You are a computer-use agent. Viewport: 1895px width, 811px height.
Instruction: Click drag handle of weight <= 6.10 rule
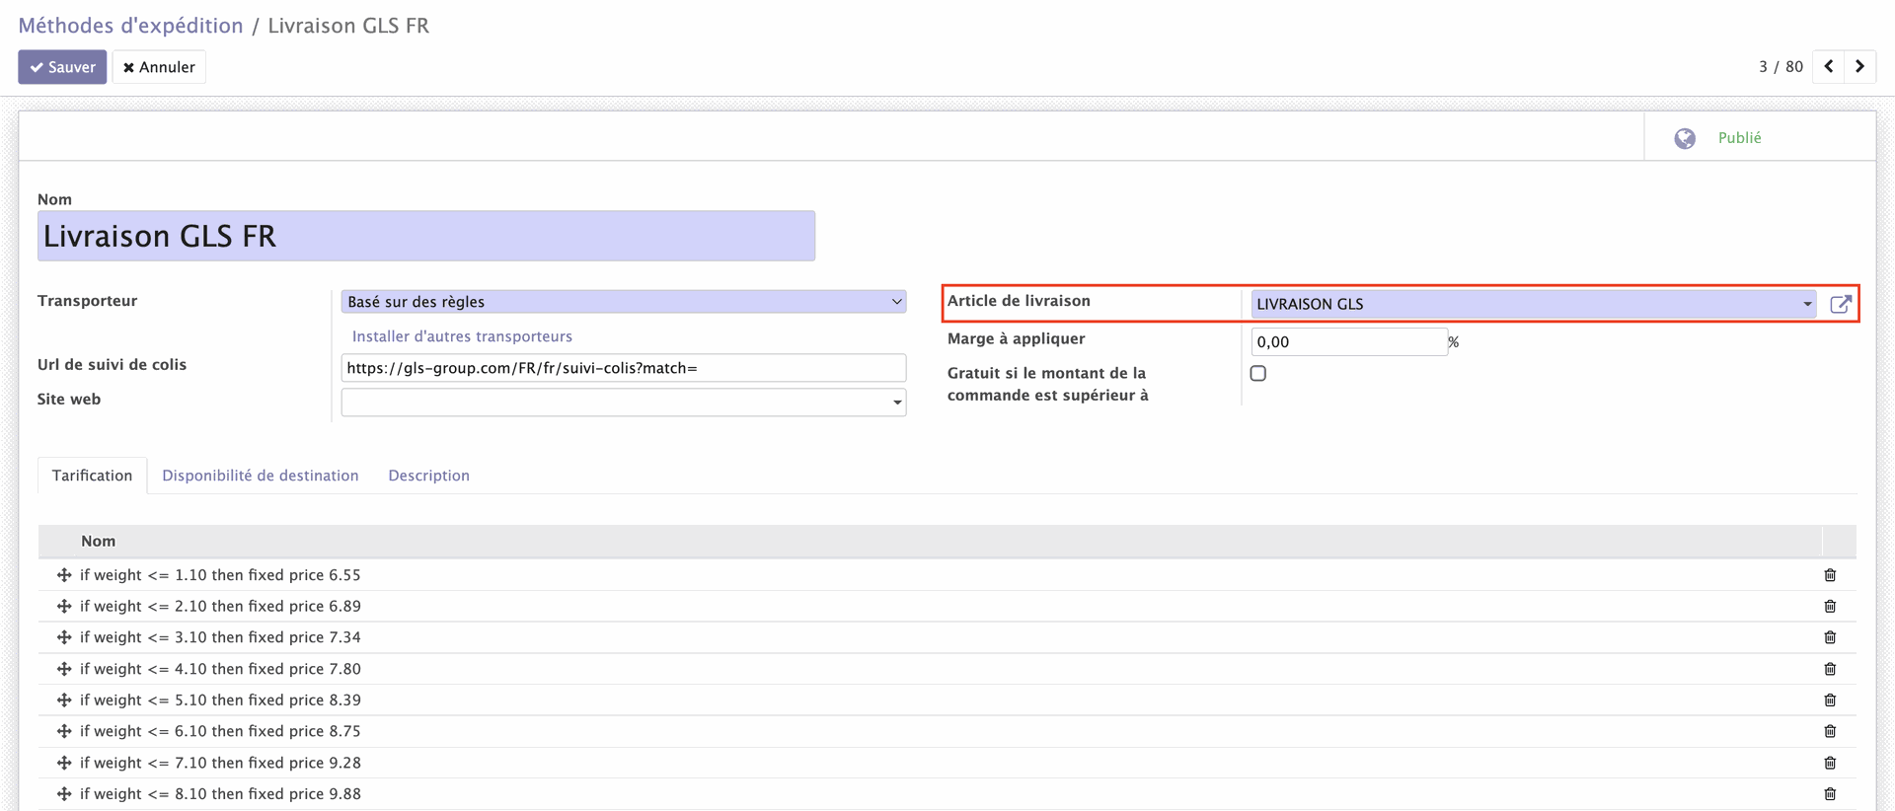point(64,731)
